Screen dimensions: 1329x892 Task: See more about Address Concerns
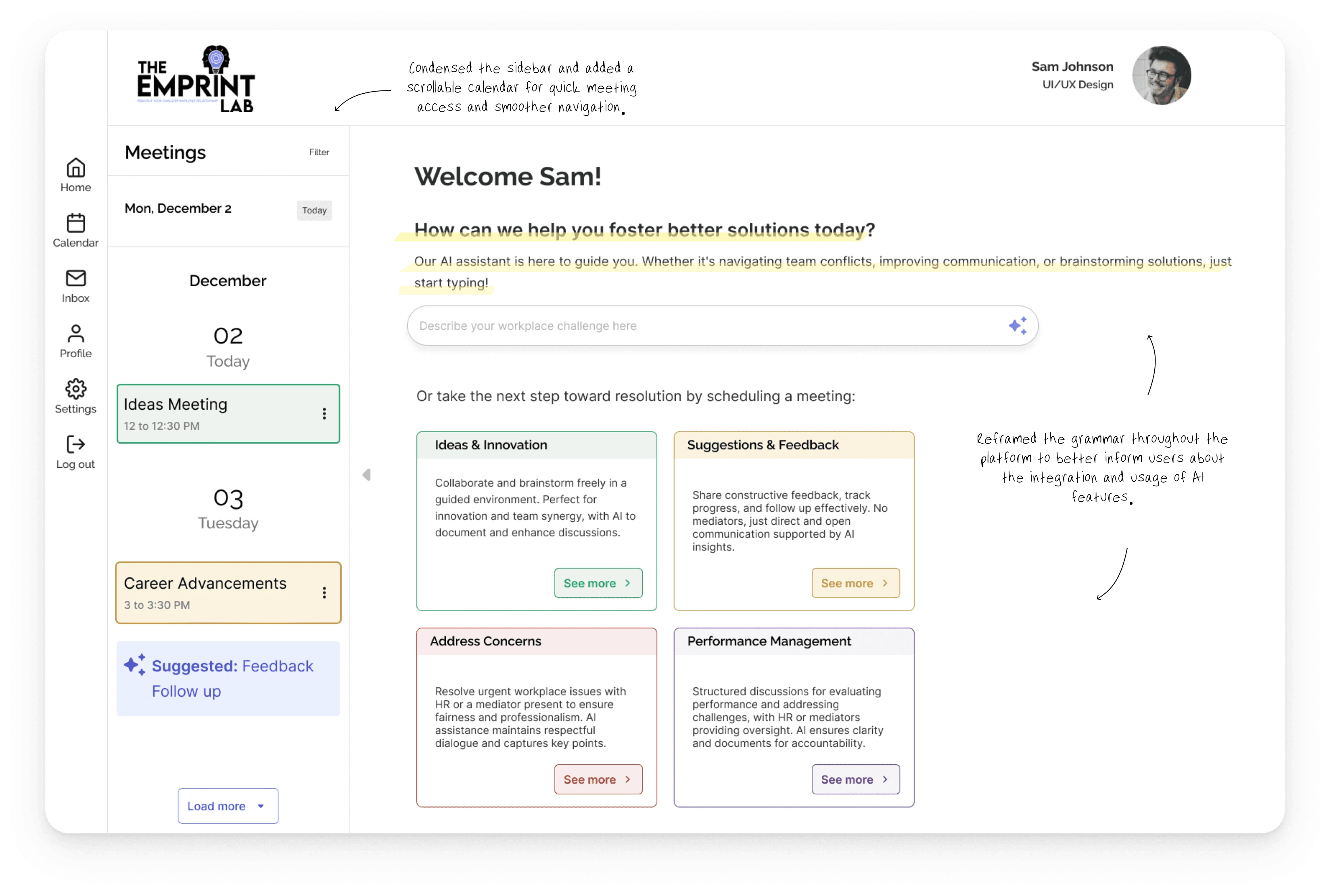(598, 779)
